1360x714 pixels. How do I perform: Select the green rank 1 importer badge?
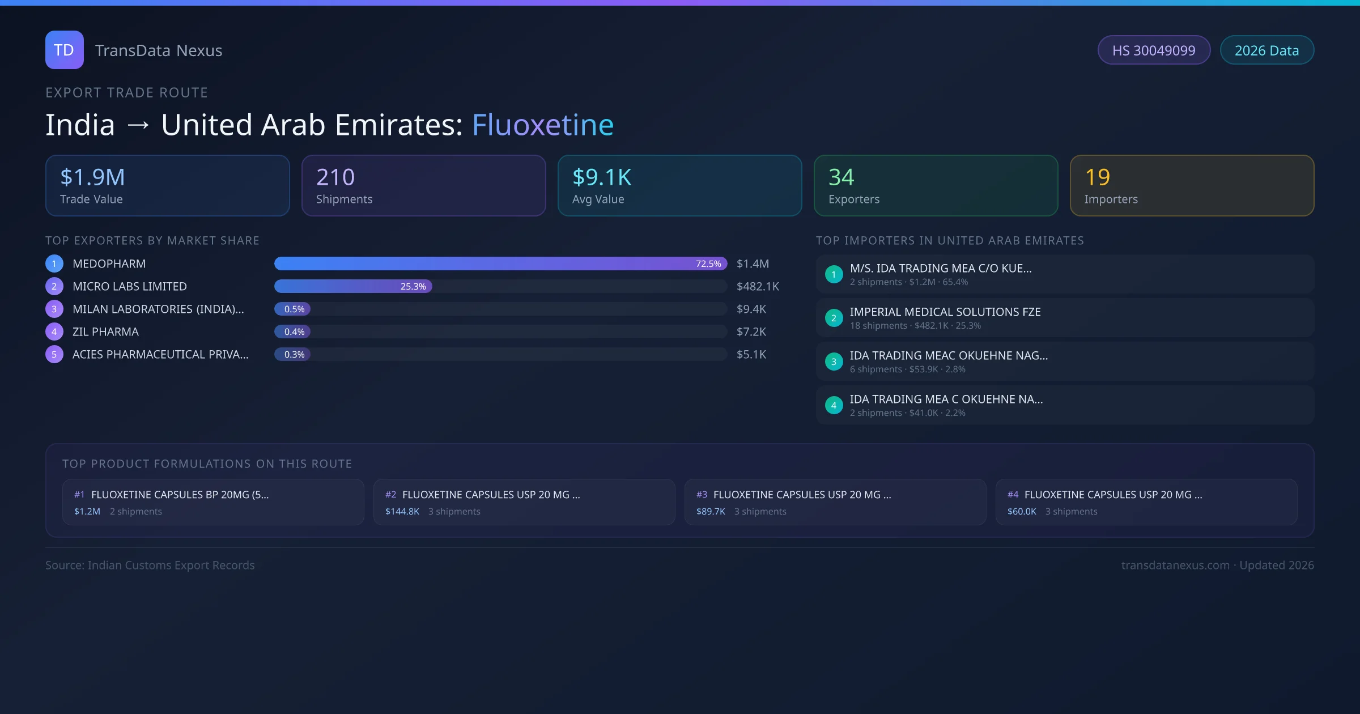834,274
